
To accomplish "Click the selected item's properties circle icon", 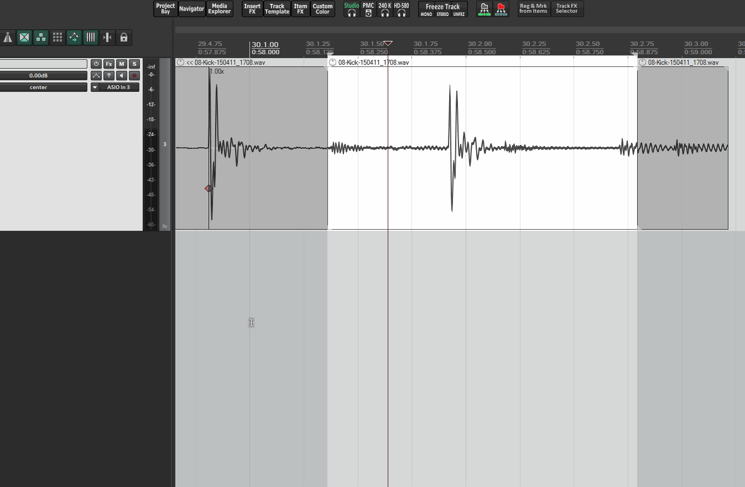I will pos(332,63).
